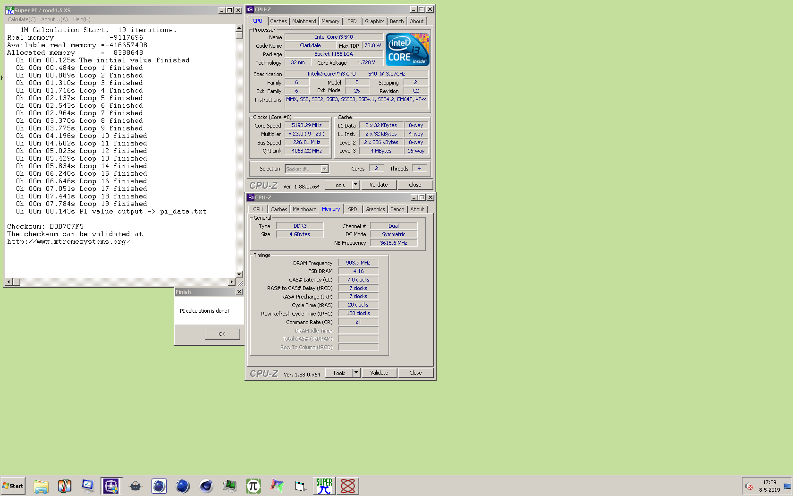Open the monitor with checkmark taskbar icon
Viewport: 793px width, 496px height.
88,486
